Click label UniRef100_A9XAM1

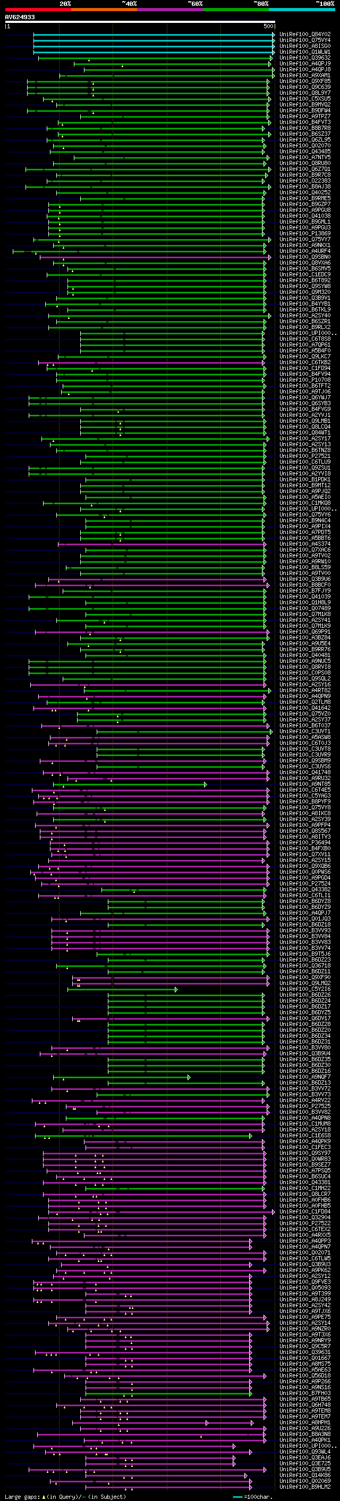(305, 75)
